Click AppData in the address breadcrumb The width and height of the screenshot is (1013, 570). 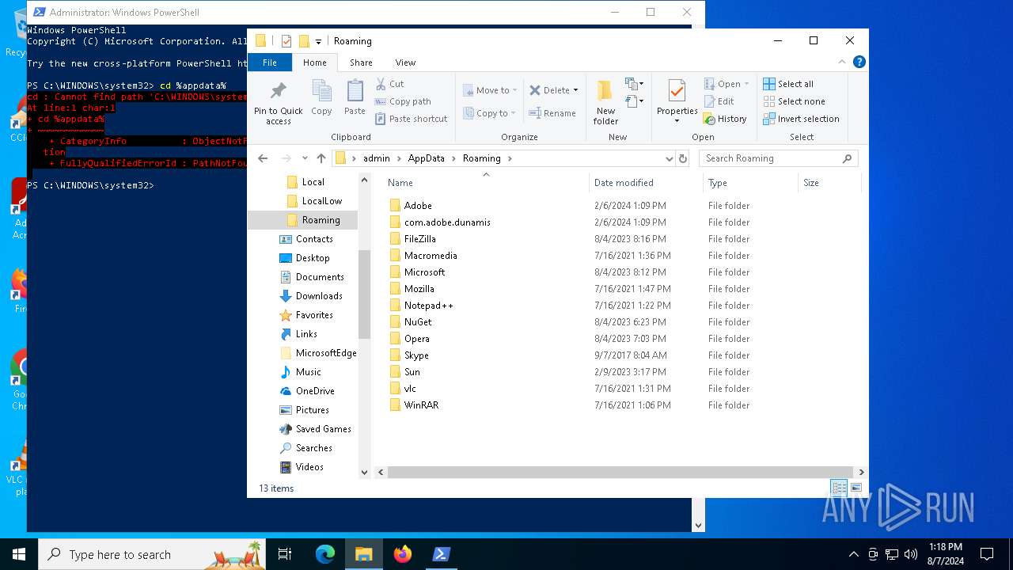coord(426,158)
